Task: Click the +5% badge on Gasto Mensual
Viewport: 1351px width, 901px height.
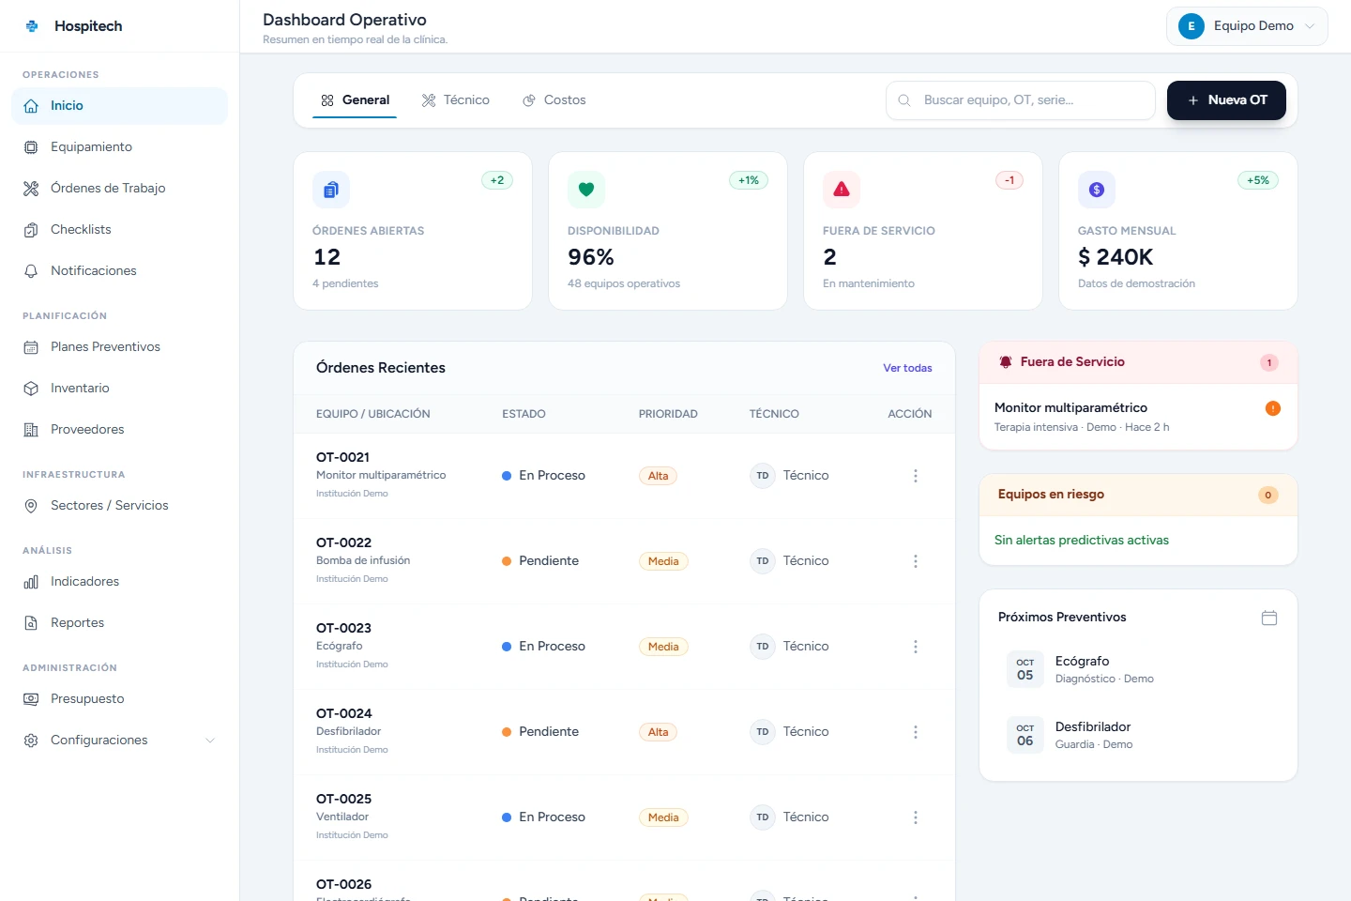Action: pos(1258,180)
